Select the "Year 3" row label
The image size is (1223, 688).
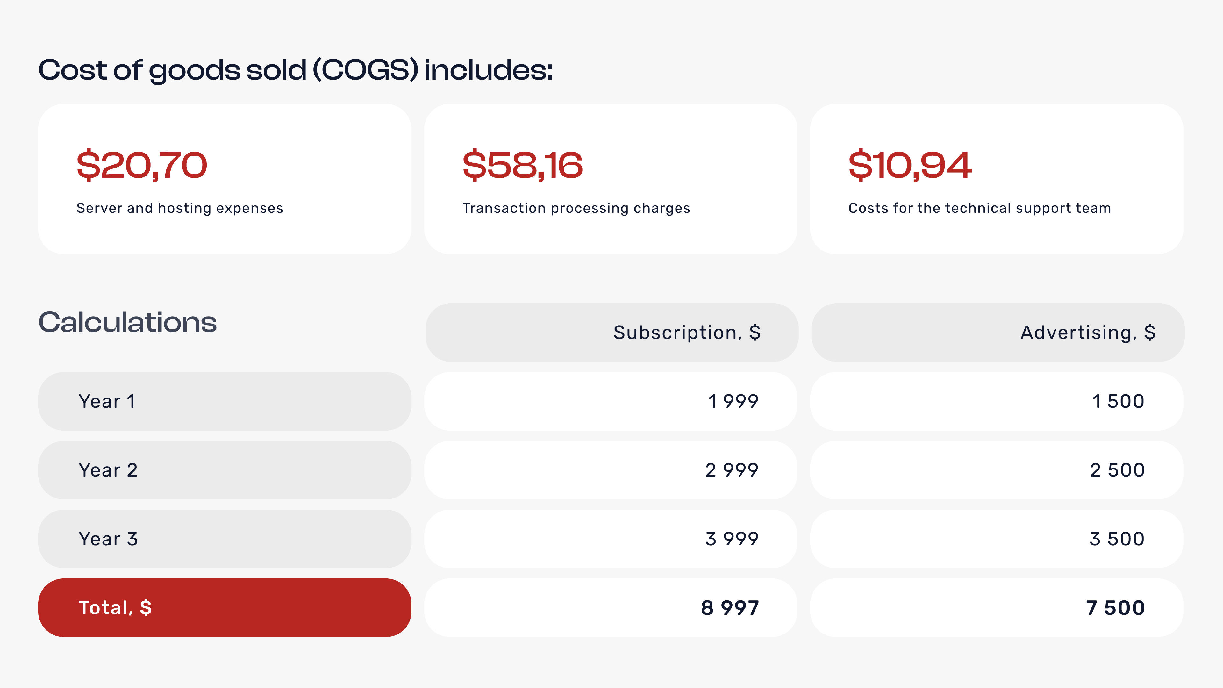pos(108,539)
